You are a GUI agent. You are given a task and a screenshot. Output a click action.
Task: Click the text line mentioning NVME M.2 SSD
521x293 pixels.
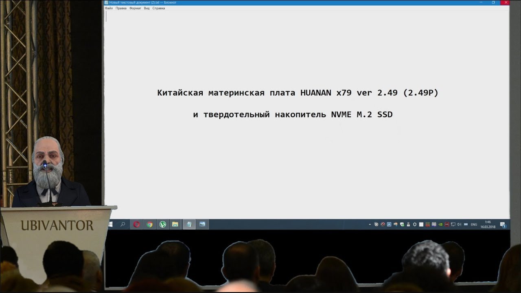(293, 115)
